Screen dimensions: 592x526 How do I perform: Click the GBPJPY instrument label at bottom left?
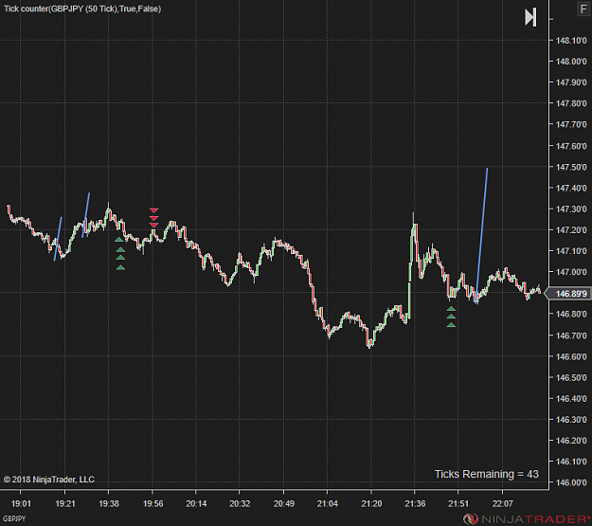[14, 518]
